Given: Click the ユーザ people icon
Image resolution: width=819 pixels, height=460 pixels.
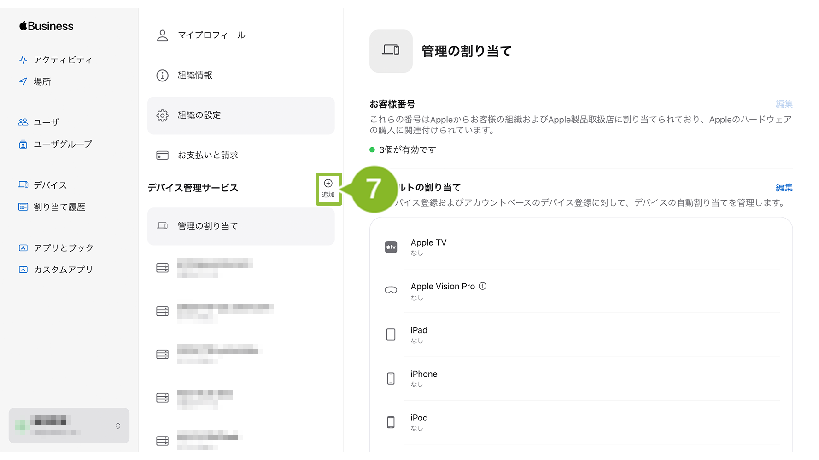Looking at the screenshot, I should tap(23, 122).
